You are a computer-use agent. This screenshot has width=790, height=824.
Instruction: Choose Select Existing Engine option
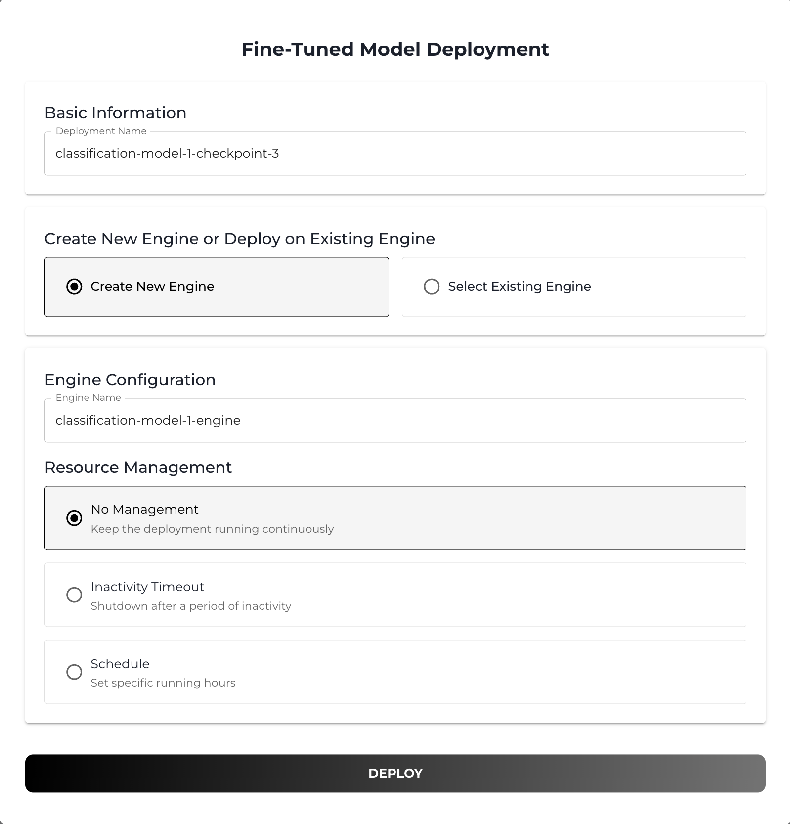431,286
